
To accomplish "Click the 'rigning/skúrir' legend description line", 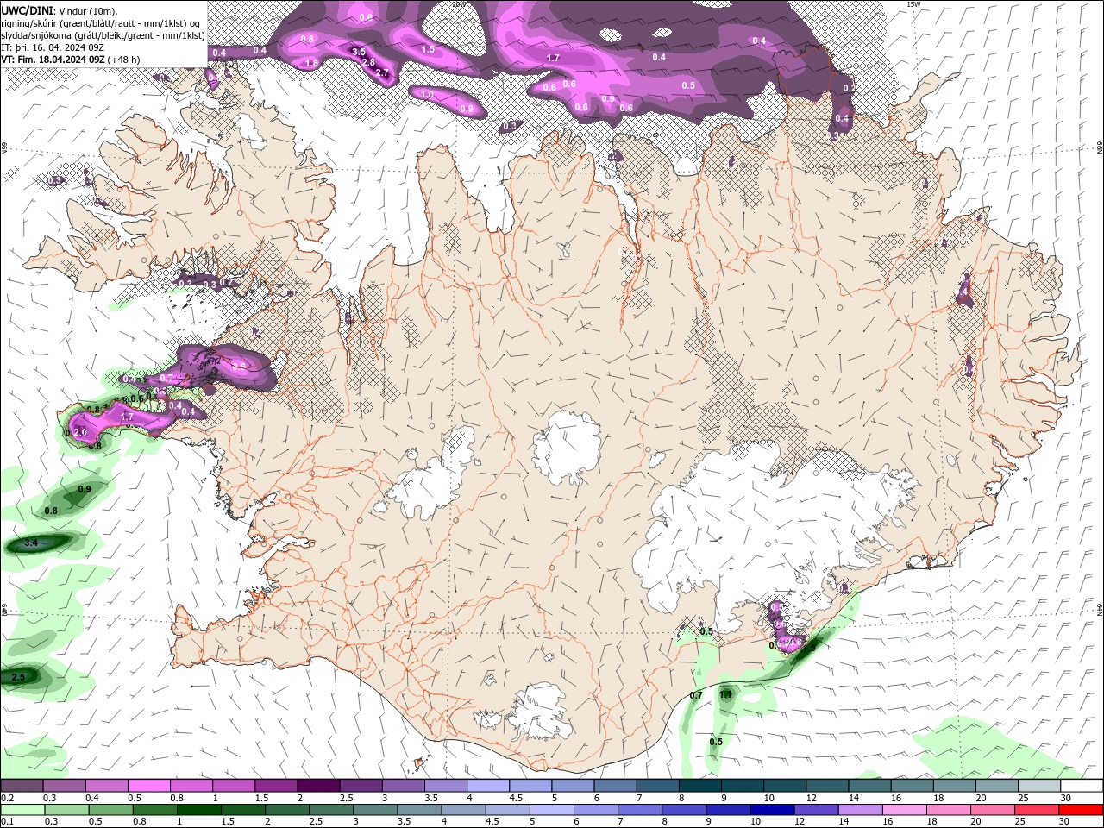I will (x=101, y=23).
